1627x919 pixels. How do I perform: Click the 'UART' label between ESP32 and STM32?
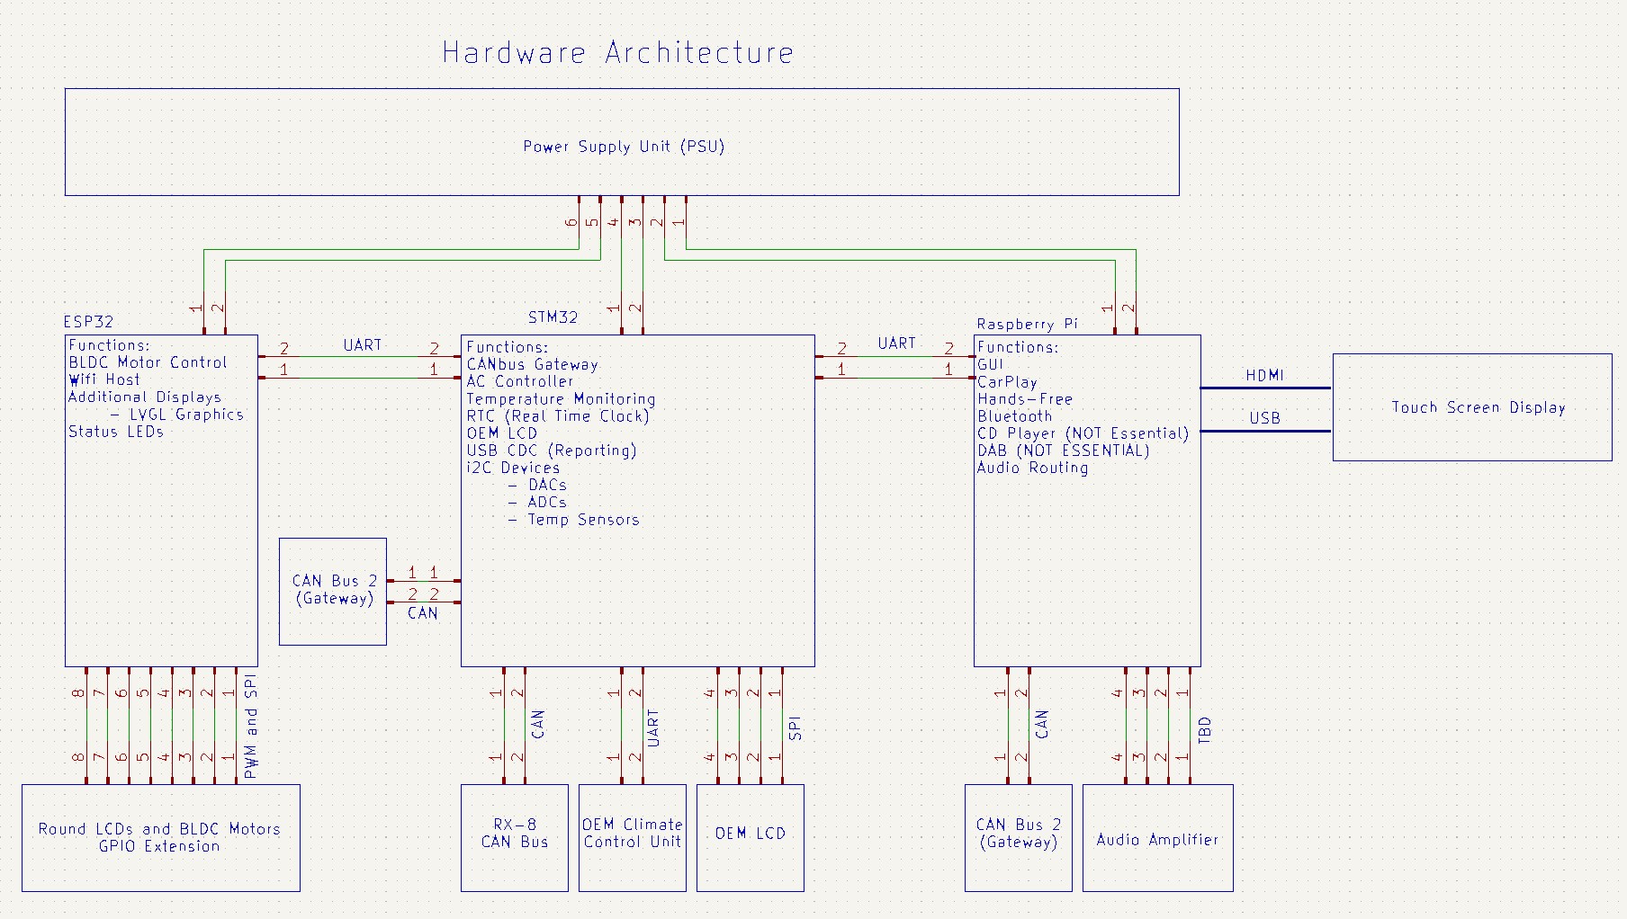363,345
